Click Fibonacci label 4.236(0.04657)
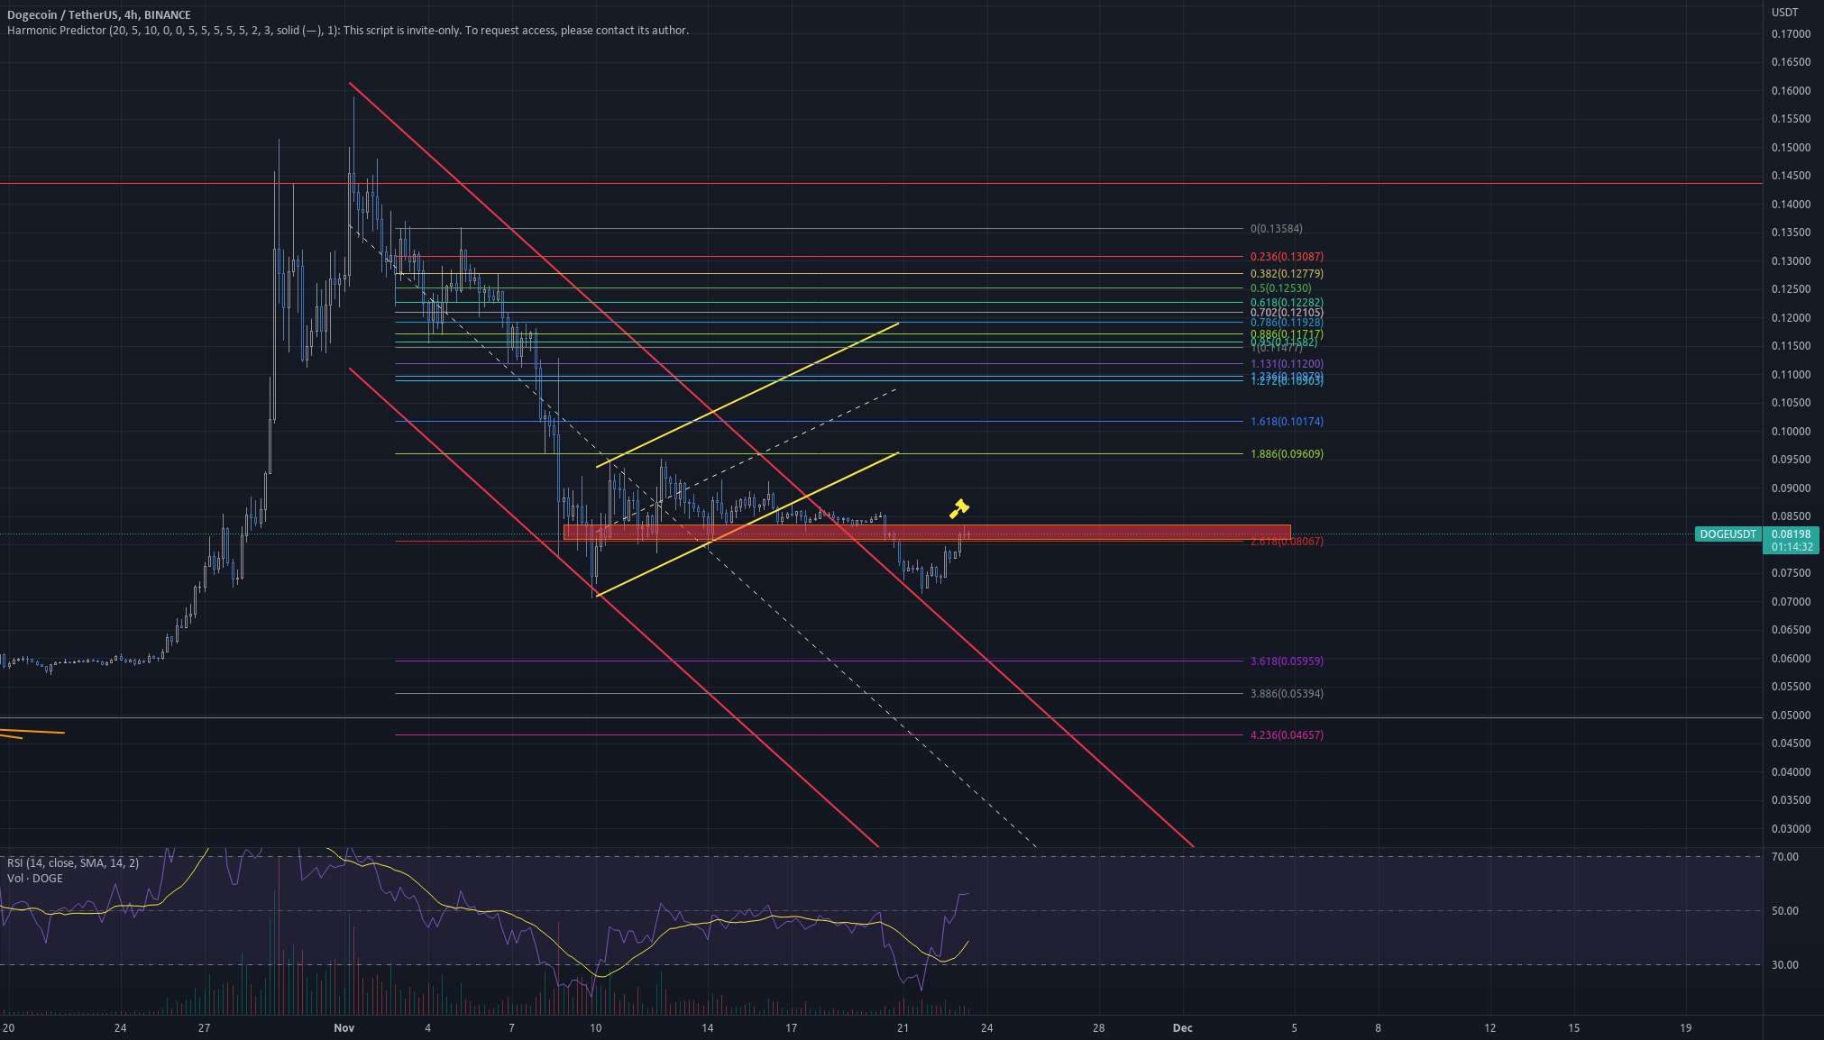 click(1287, 735)
